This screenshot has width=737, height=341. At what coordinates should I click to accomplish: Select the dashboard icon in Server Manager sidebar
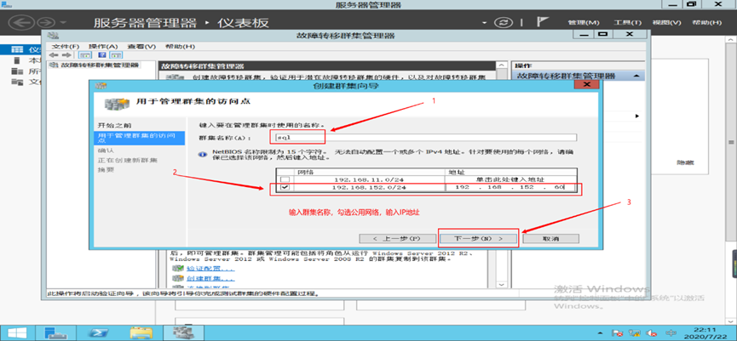pyautogui.click(x=17, y=49)
